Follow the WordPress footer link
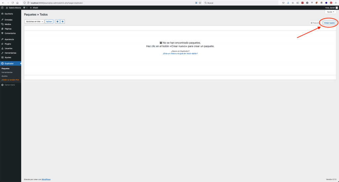 [46, 179]
